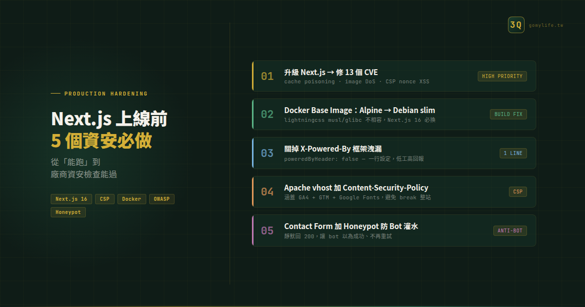
Task: Click the 1 LINE badge
Action: pyautogui.click(x=513, y=153)
